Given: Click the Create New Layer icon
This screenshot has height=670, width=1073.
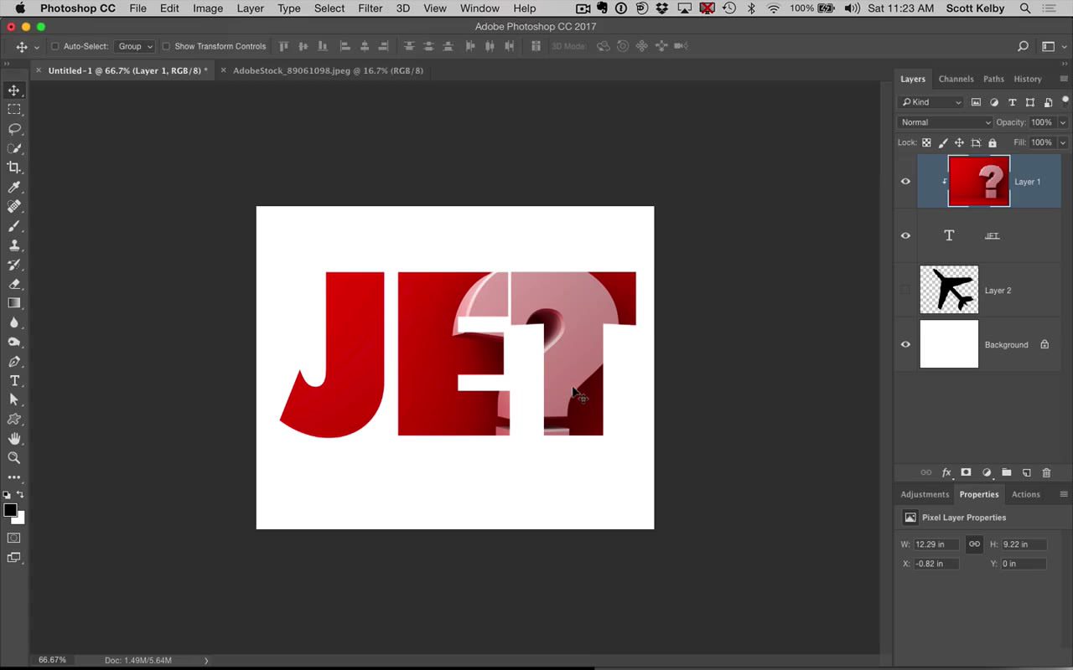Looking at the screenshot, I should [1027, 472].
